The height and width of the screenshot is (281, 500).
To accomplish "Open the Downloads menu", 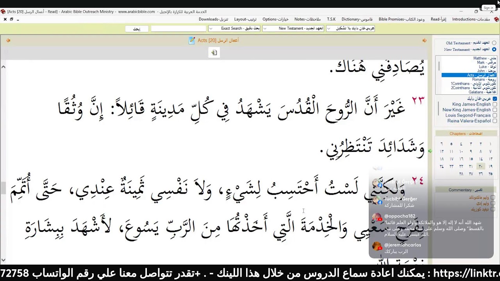I will 213,19.
